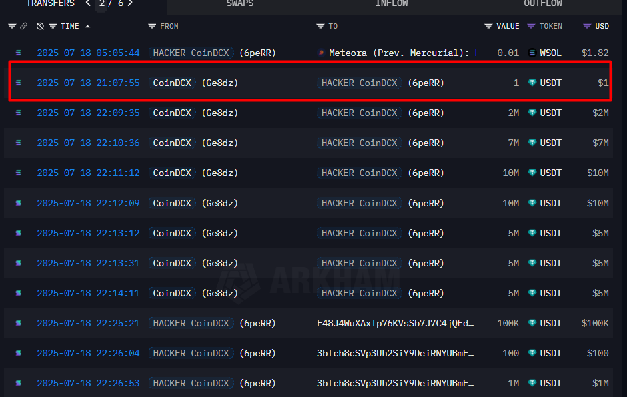Open the 22:12:09 row's Solana chain icon
This screenshot has width=627, height=397.
tap(19, 203)
